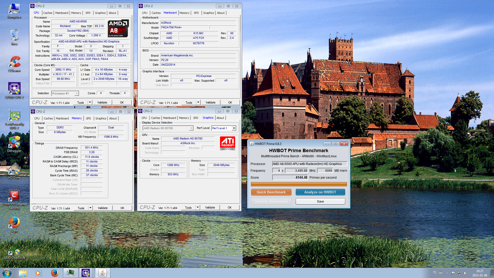This screenshot has height=278, width=494.
Task: Switch to Caches tab in top-left CPU-Z
Action: (x=48, y=13)
